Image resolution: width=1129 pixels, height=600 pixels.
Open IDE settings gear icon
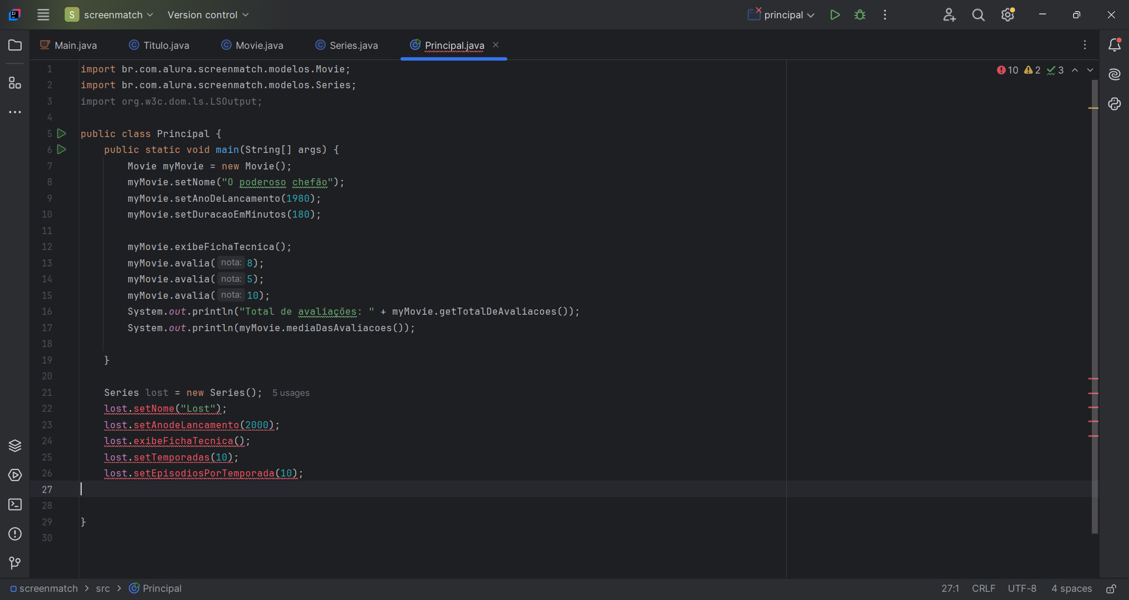coord(1008,15)
